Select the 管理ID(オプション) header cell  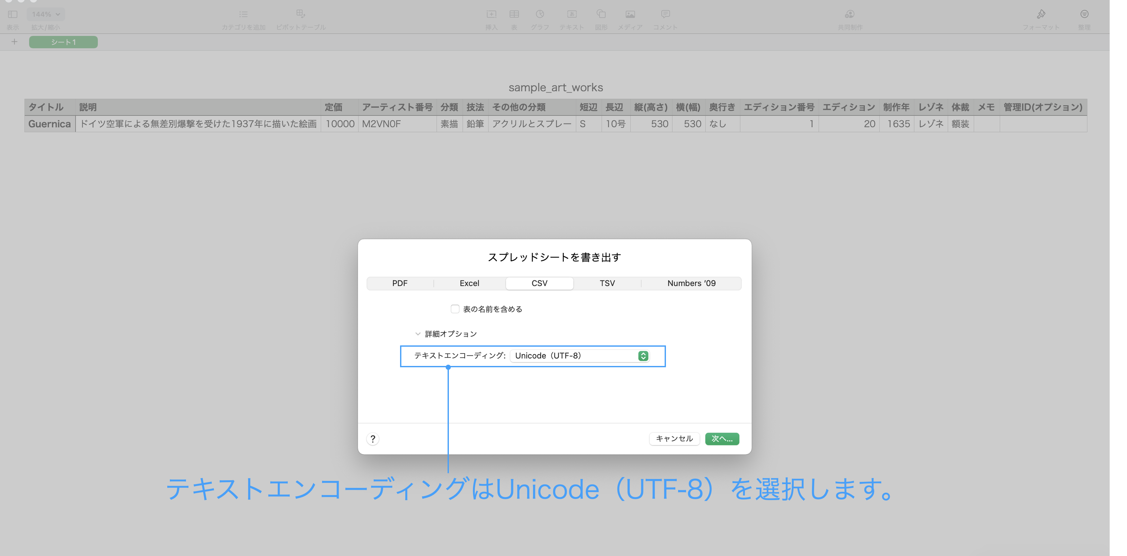[x=1043, y=107]
